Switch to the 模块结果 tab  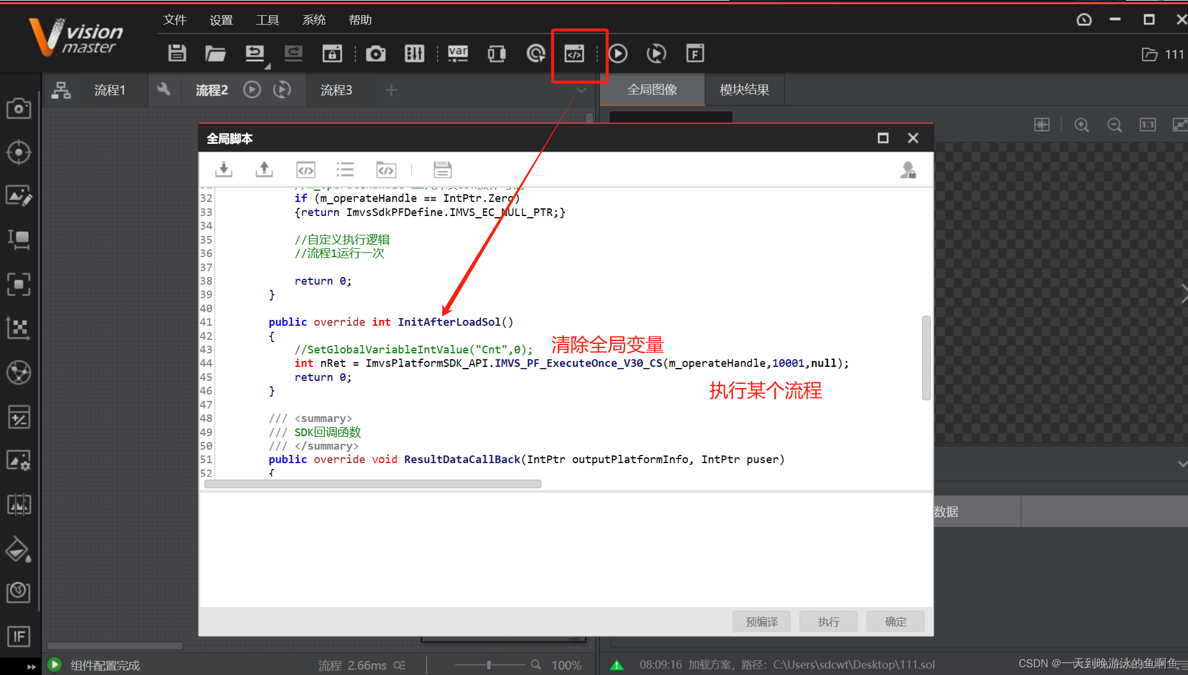tap(744, 90)
